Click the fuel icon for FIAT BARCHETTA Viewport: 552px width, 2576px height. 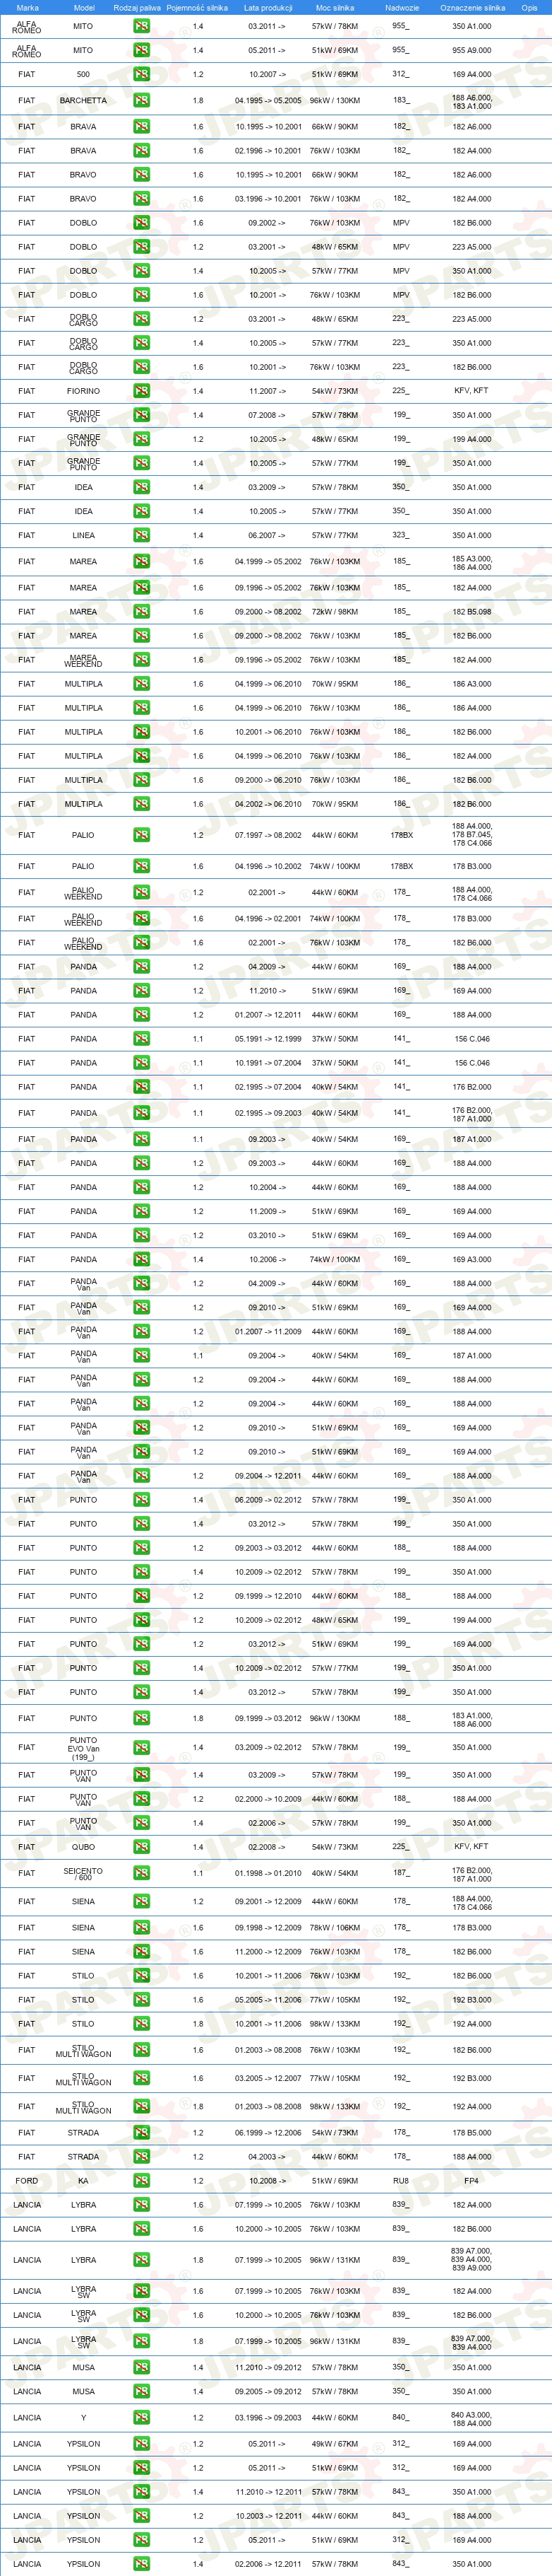142,101
